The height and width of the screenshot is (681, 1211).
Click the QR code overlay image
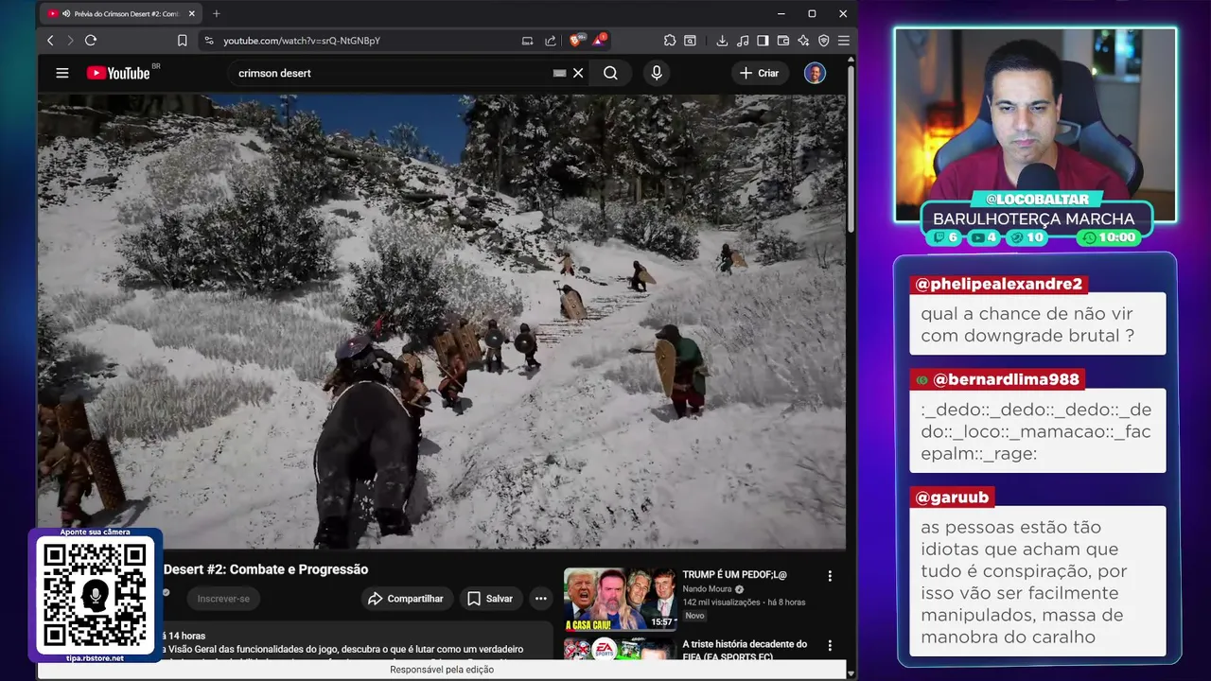click(95, 595)
